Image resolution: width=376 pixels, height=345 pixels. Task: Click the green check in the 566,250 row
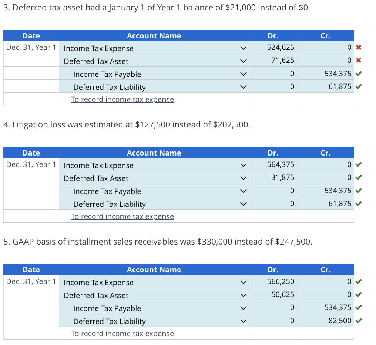(358, 282)
